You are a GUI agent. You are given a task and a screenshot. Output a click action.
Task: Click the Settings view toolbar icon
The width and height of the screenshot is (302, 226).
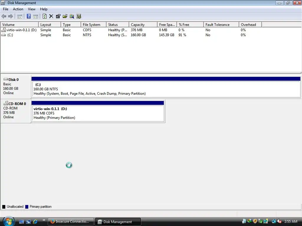click(x=79, y=16)
